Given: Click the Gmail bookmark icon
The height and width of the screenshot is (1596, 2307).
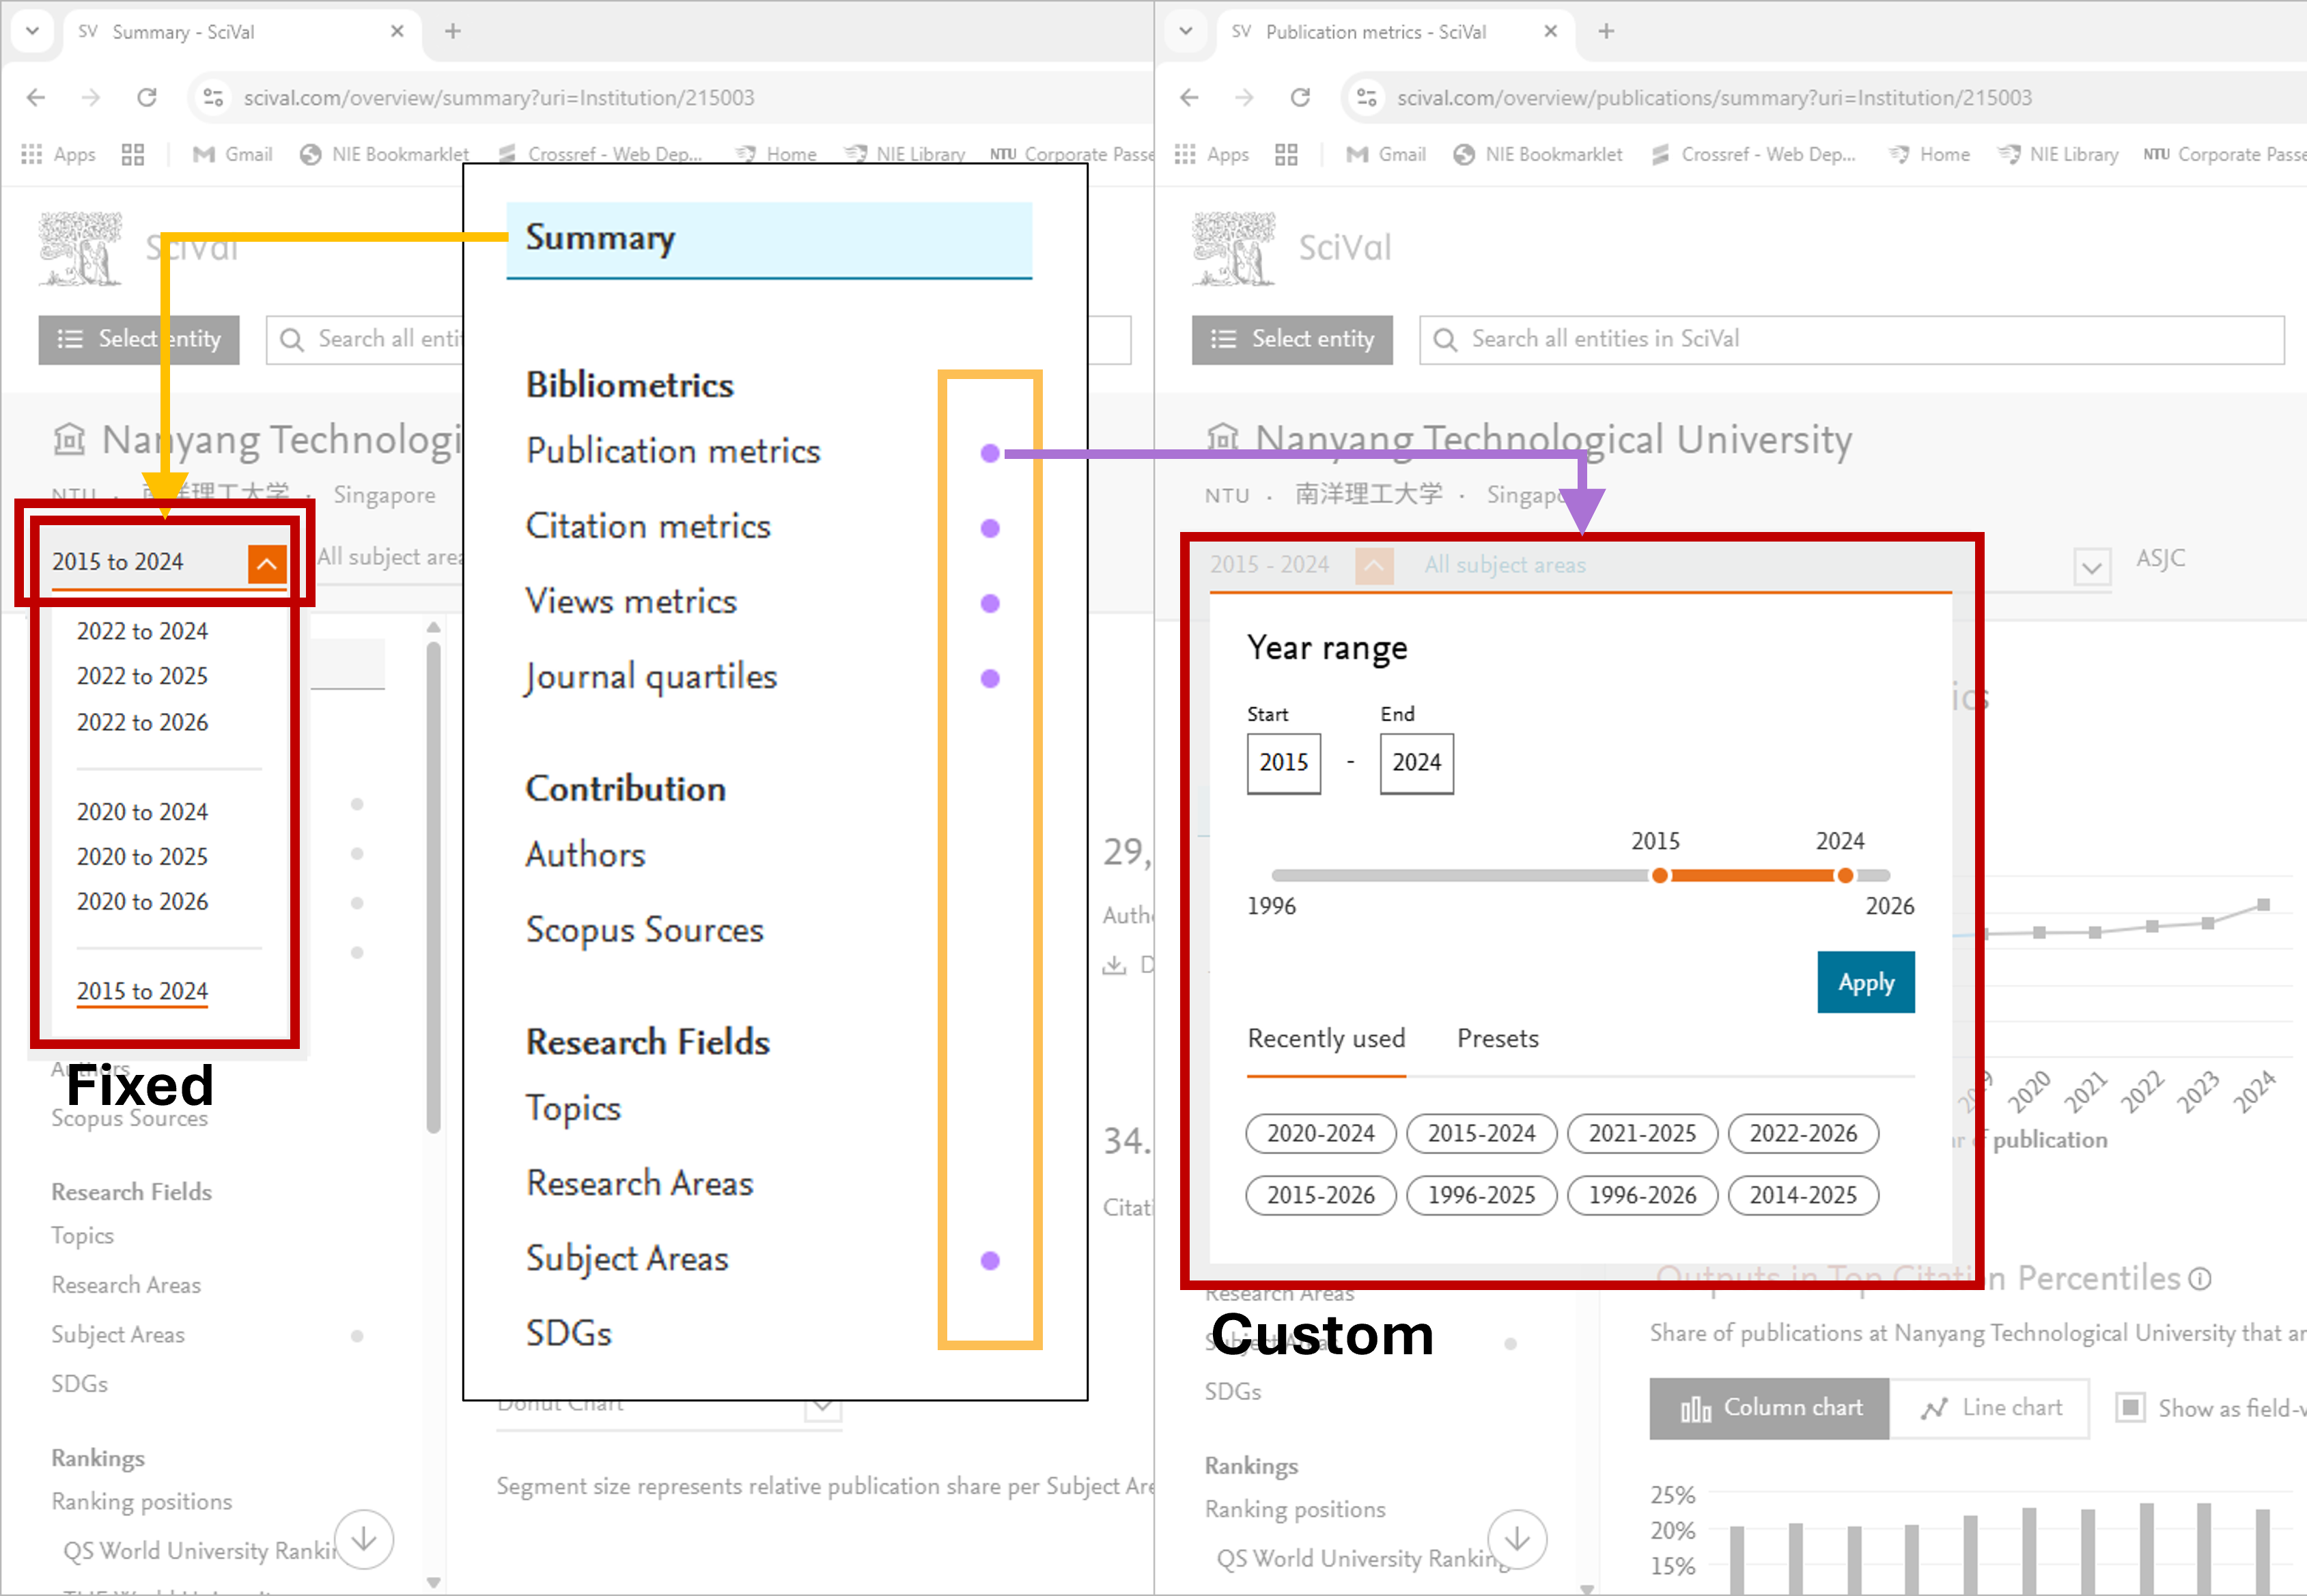Looking at the screenshot, I should click(205, 154).
